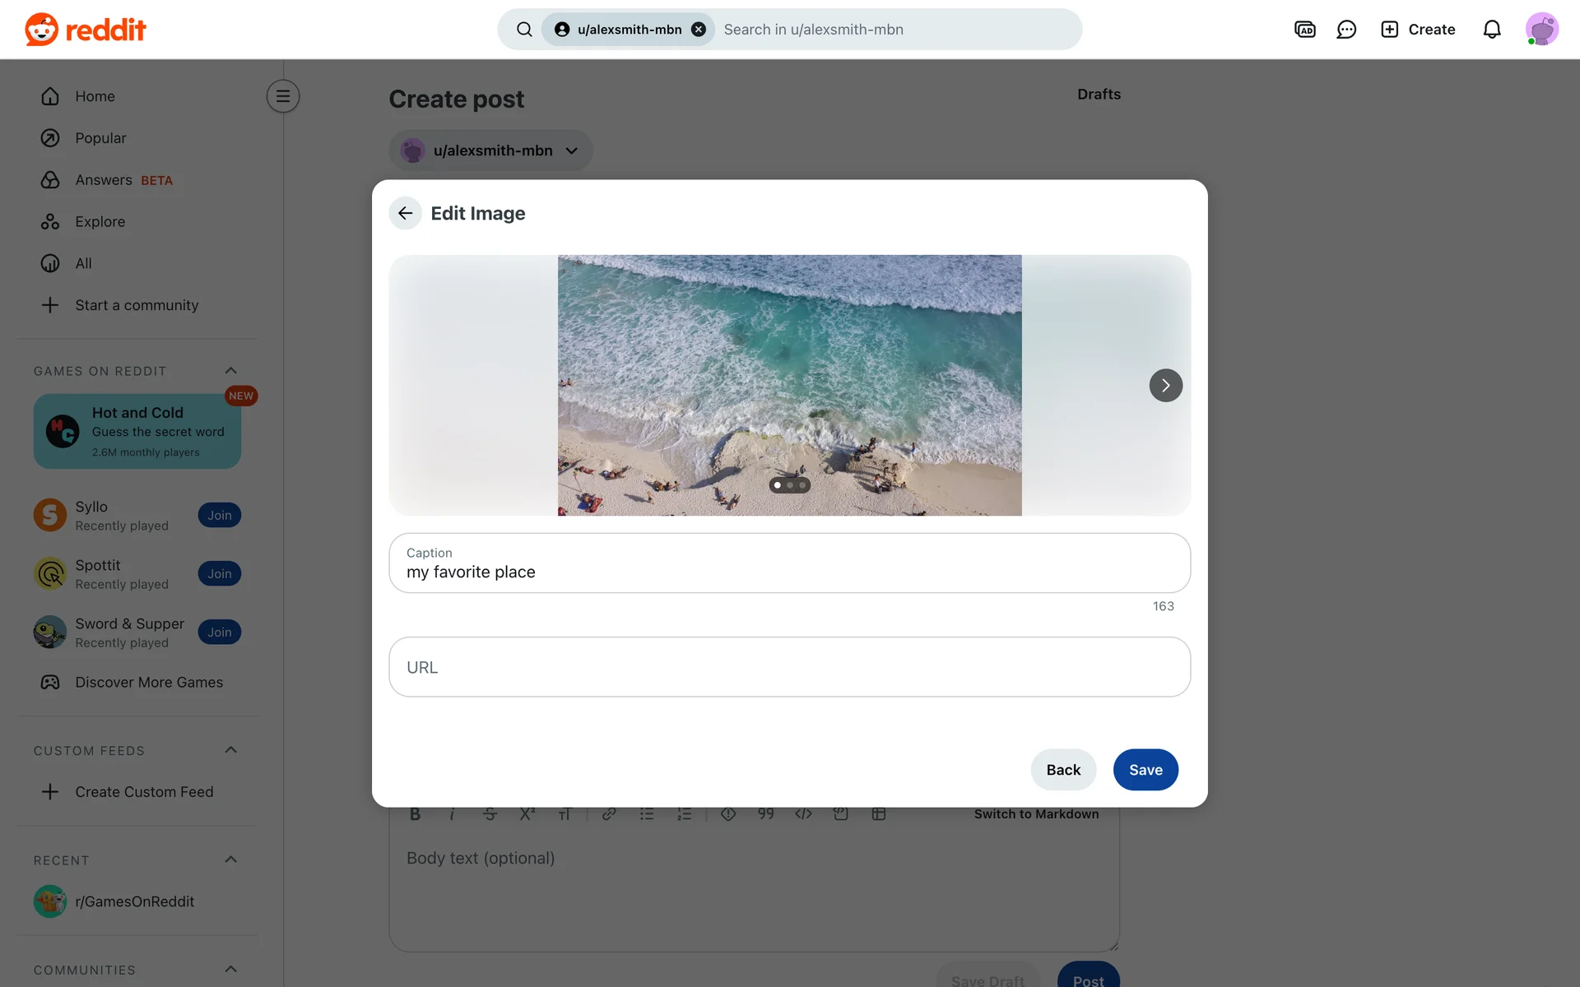Open the chat messages icon
The image size is (1580, 987).
coord(1346,30)
